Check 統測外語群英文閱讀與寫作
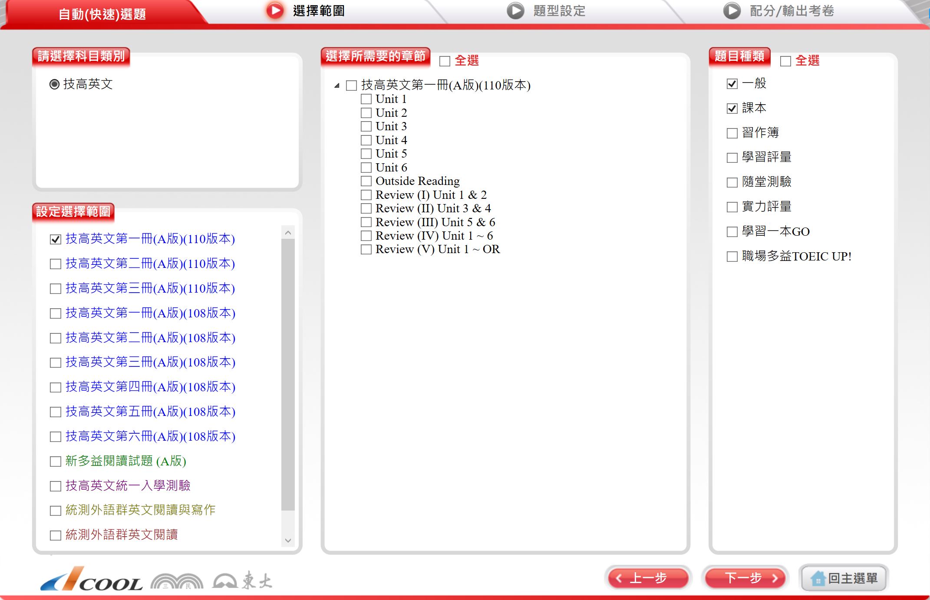 55,511
